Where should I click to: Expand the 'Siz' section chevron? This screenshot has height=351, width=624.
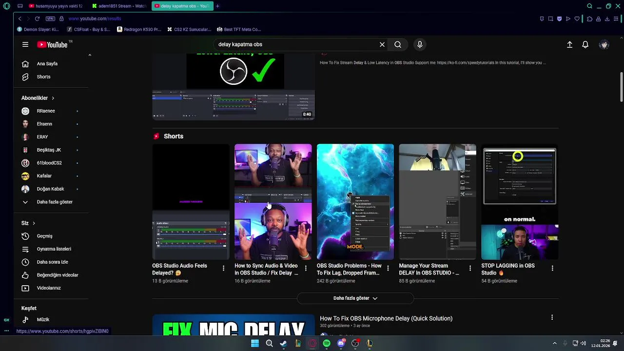point(34,223)
